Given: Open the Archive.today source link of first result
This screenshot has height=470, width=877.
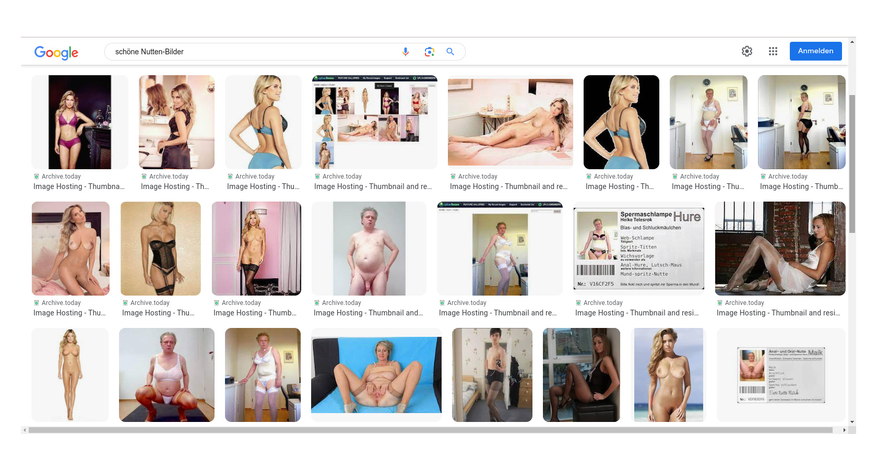Looking at the screenshot, I should pyautogui.click(x=61, y=177).
